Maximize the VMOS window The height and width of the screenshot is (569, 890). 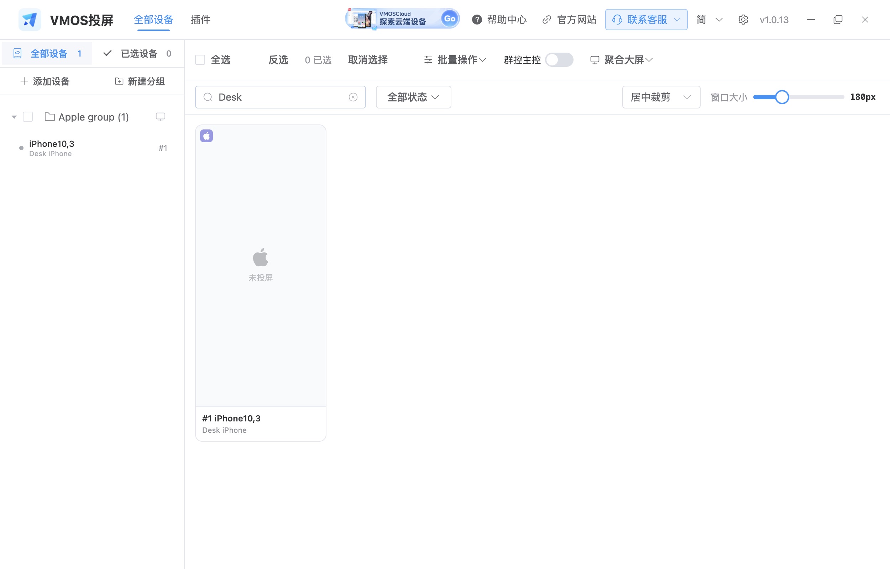[838, 20]
